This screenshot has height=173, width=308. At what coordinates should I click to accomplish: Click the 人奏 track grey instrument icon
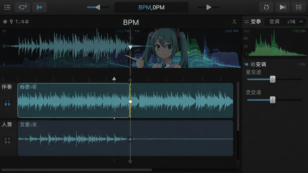pos(8,141)
